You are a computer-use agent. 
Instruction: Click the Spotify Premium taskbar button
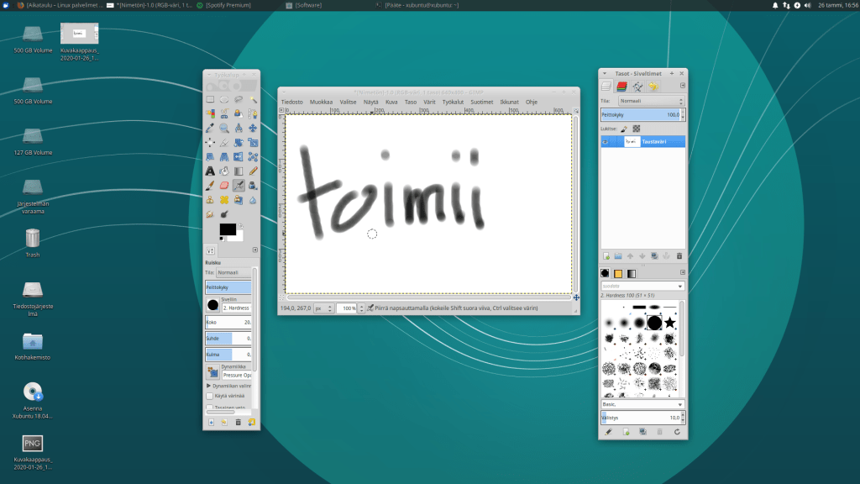[x=238, y=5]
